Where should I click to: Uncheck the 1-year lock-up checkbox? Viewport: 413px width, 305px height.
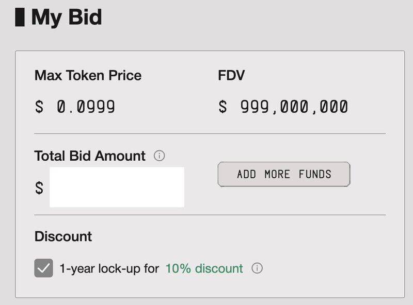click(x=44, y=268)
